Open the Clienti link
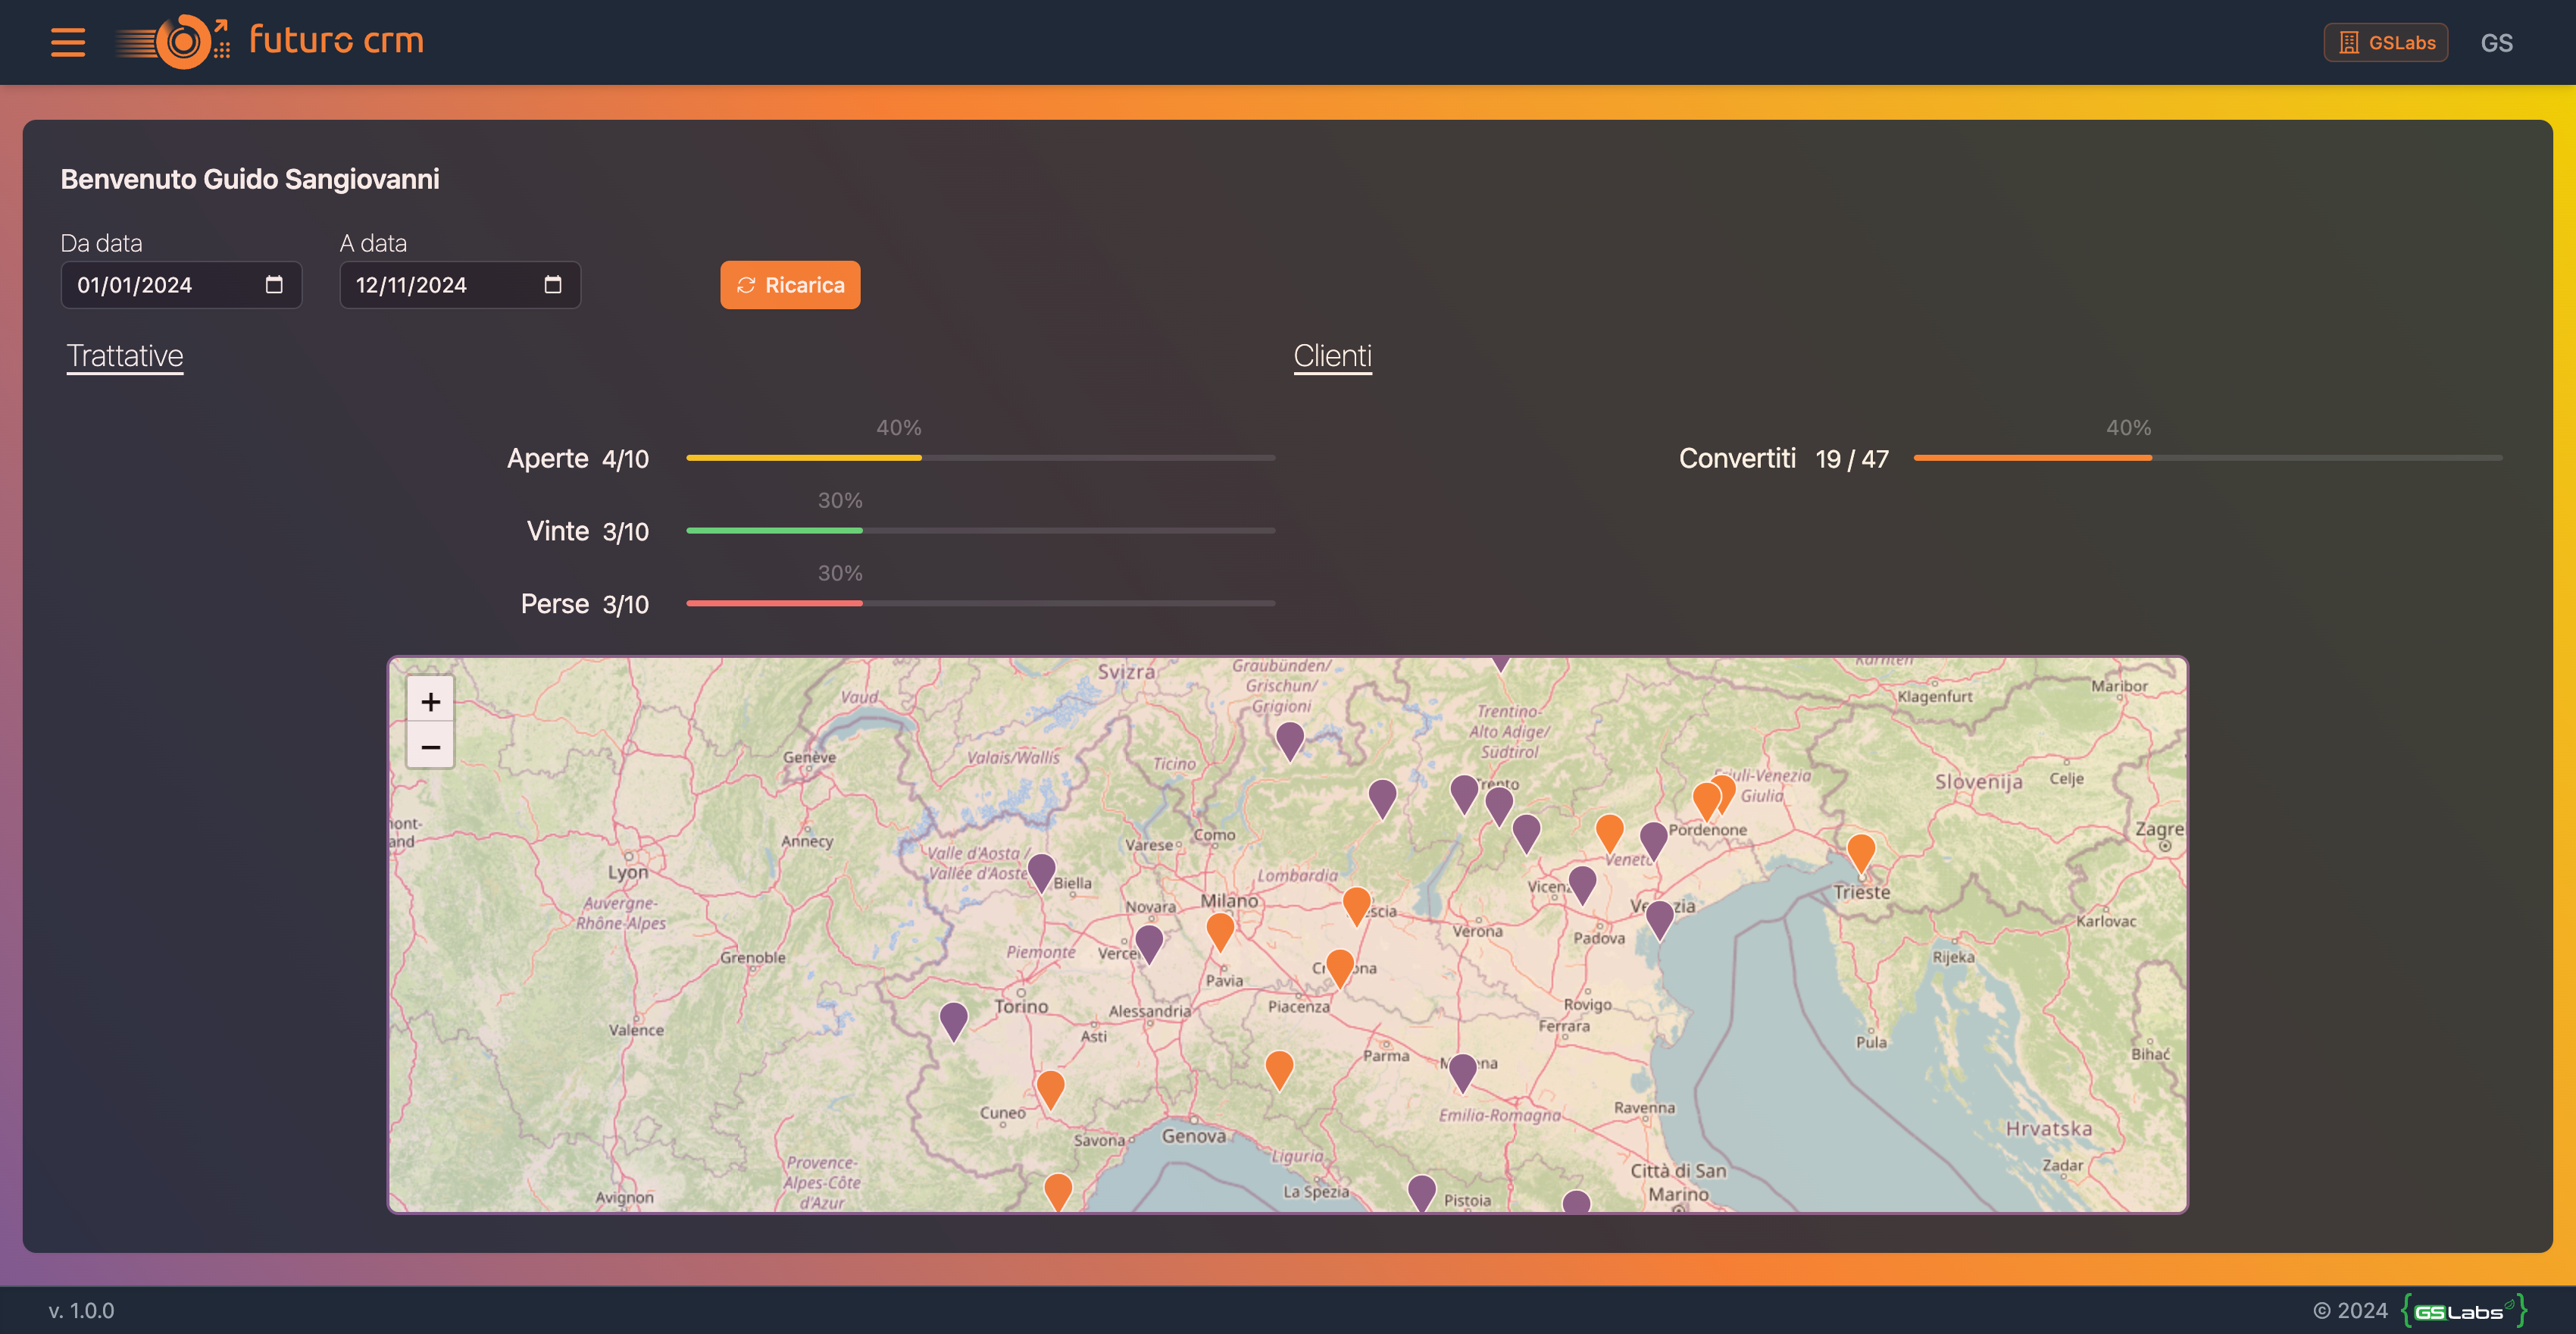The image size is (2576, 1334). click(1332, 356)
